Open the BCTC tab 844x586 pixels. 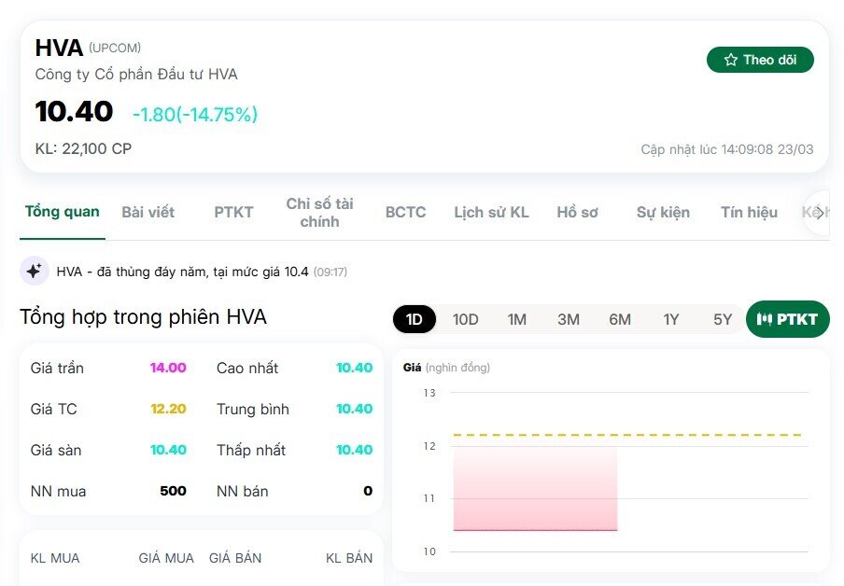pyautogui.click(x=404, y=212)
